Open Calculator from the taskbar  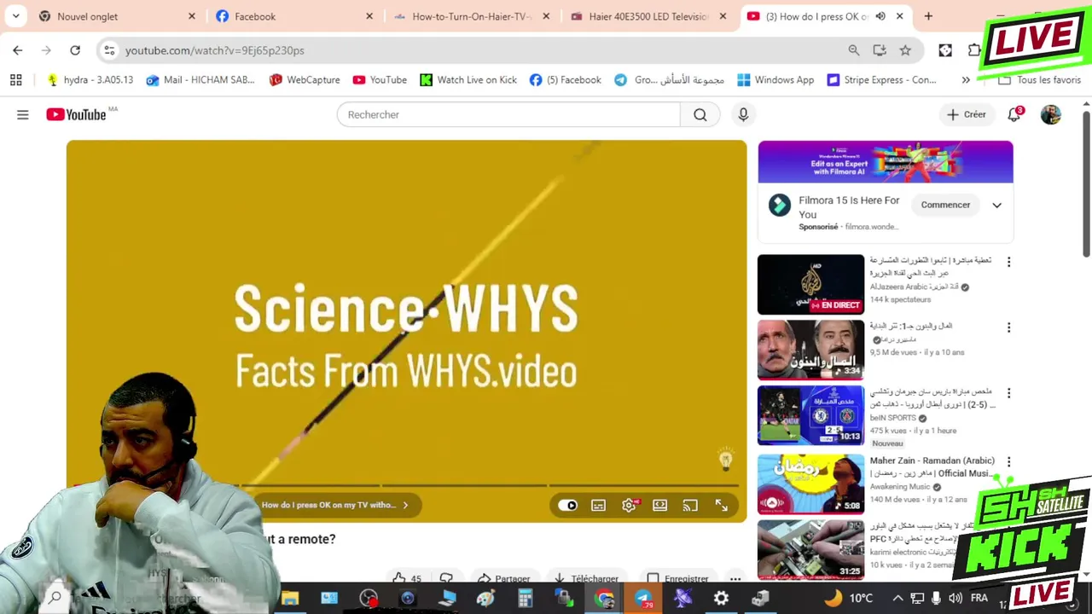(x=526, y=599)
